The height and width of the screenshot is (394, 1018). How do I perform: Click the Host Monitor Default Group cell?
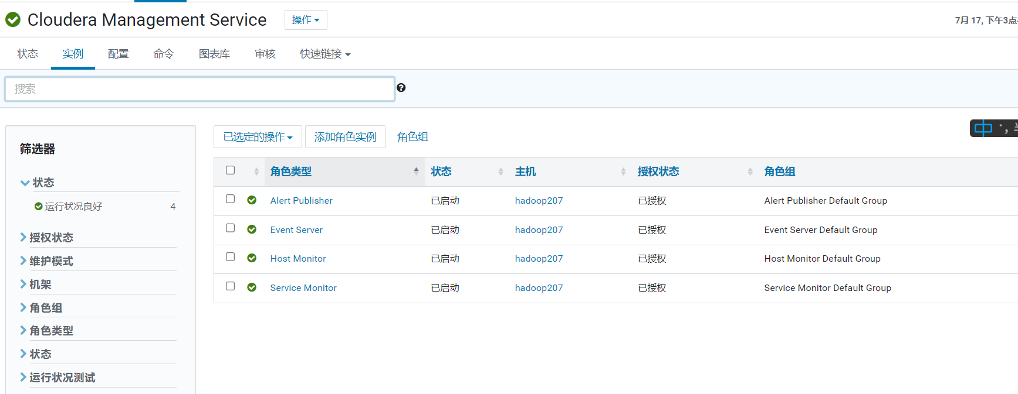point(822,258)
